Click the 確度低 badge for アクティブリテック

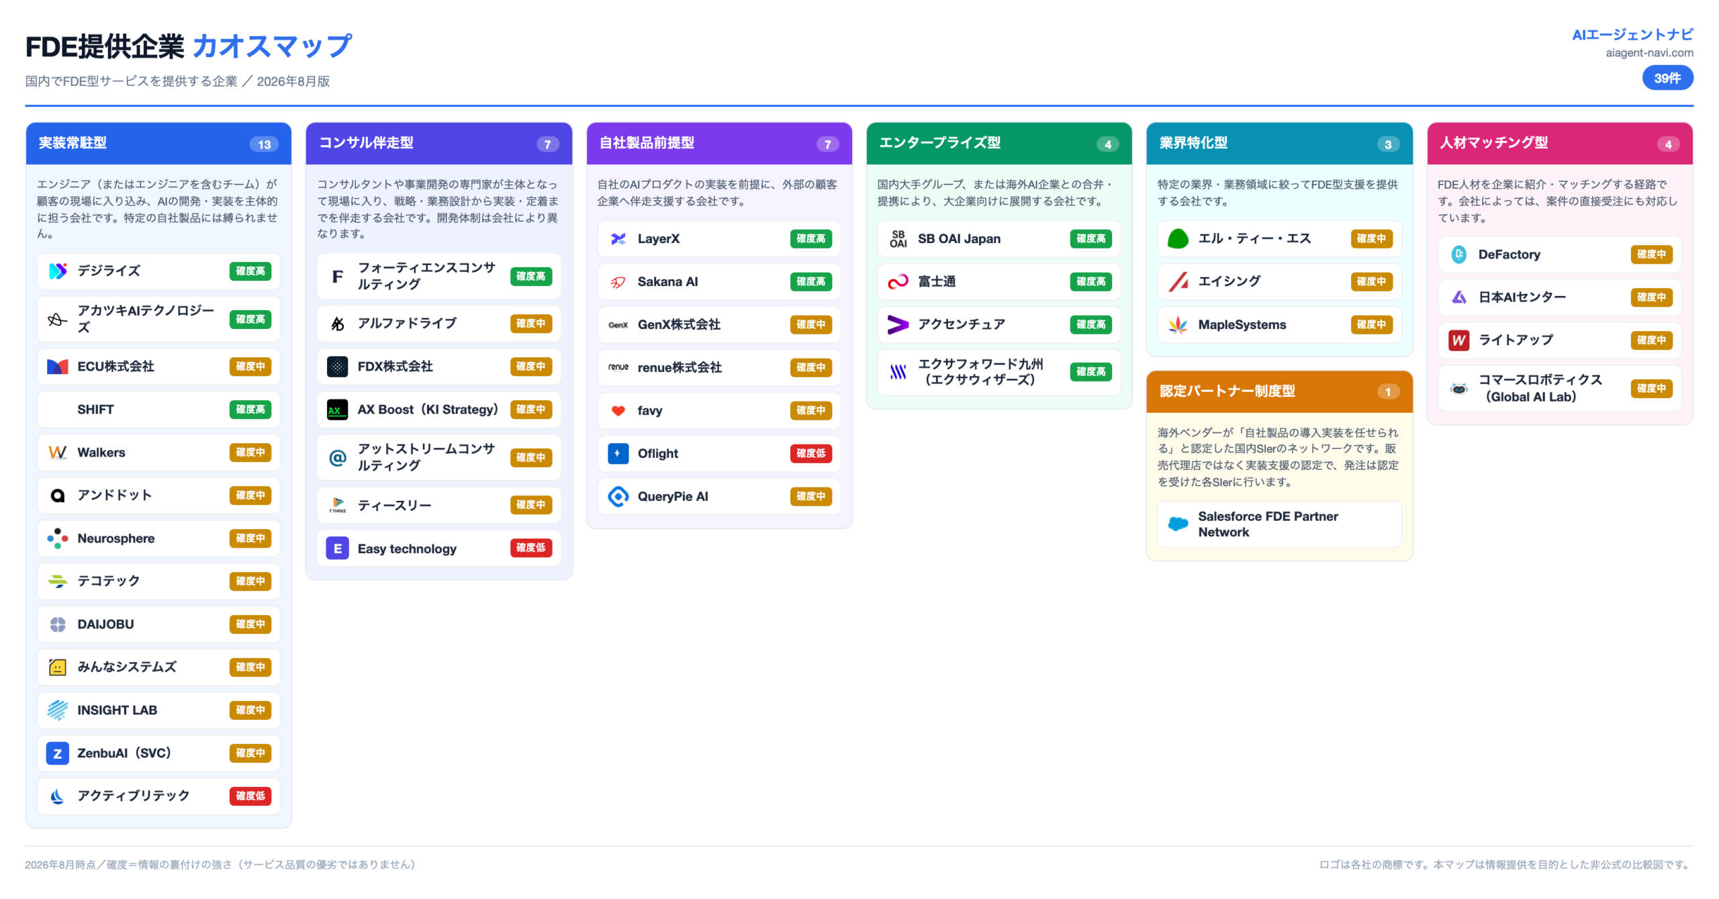tap(250, 796)
